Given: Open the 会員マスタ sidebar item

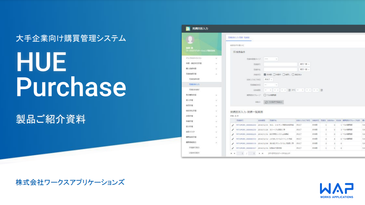Looking at the screenshot, I should (202, 132).
